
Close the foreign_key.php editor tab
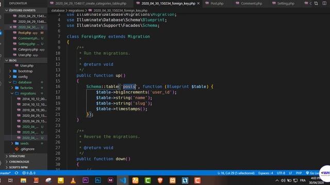click(198, 4)
